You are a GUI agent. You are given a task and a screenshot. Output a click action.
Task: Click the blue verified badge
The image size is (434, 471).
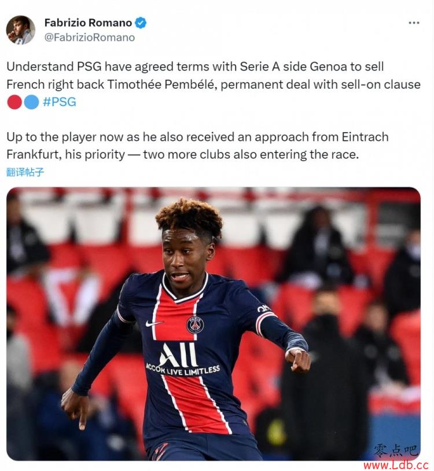140,23
